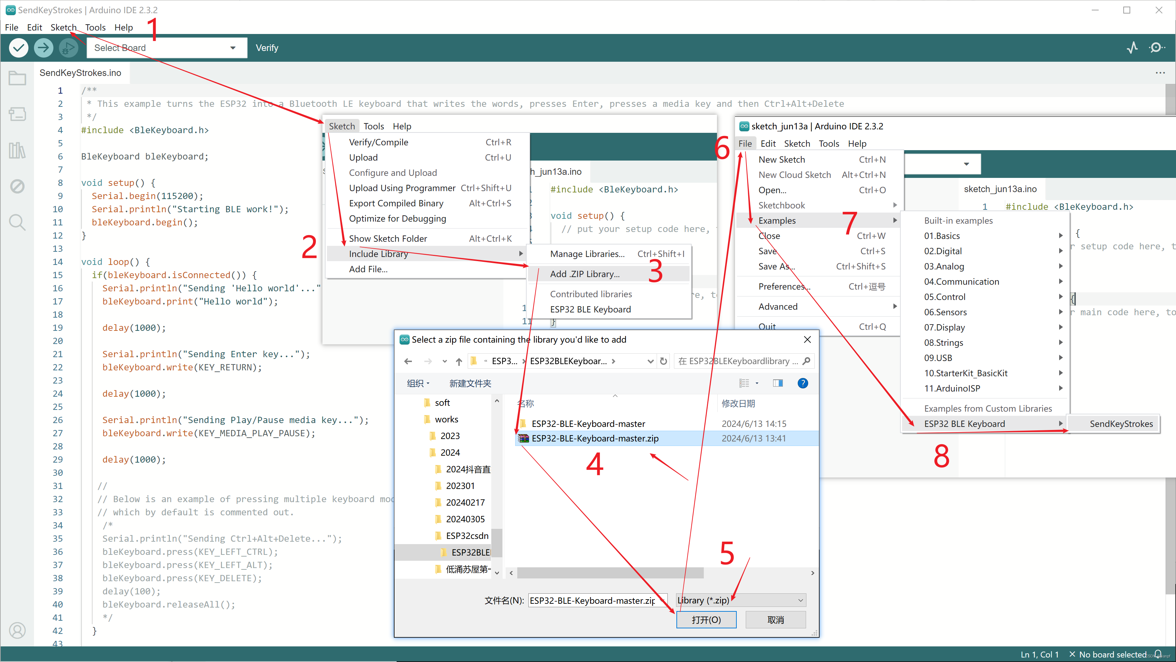Click the file dialog search magnifier icon

tap(806, 361)
